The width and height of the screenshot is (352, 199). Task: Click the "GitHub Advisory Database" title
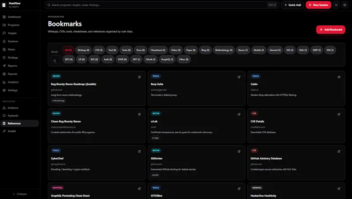pos(266,159)
